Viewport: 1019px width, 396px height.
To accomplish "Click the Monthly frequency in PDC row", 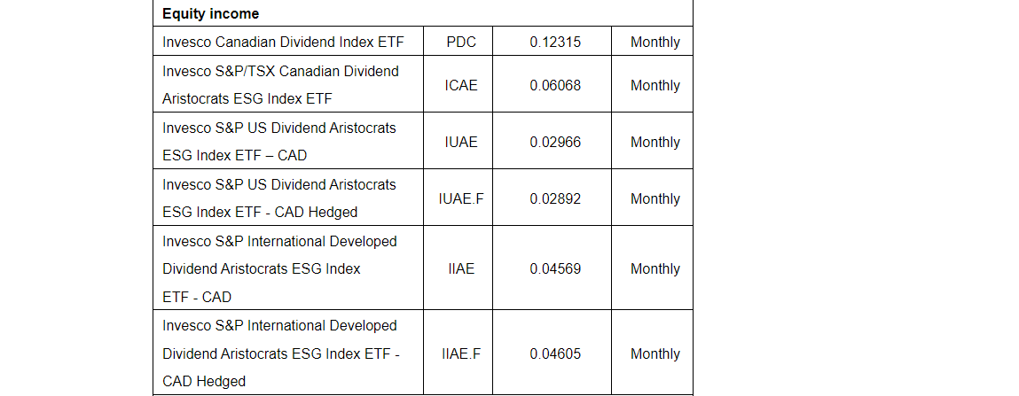I will 655,42.
